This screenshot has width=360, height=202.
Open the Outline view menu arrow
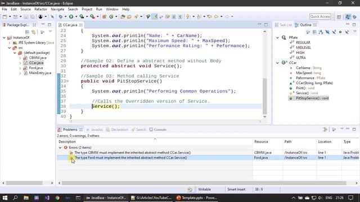[x=355, y=31]
